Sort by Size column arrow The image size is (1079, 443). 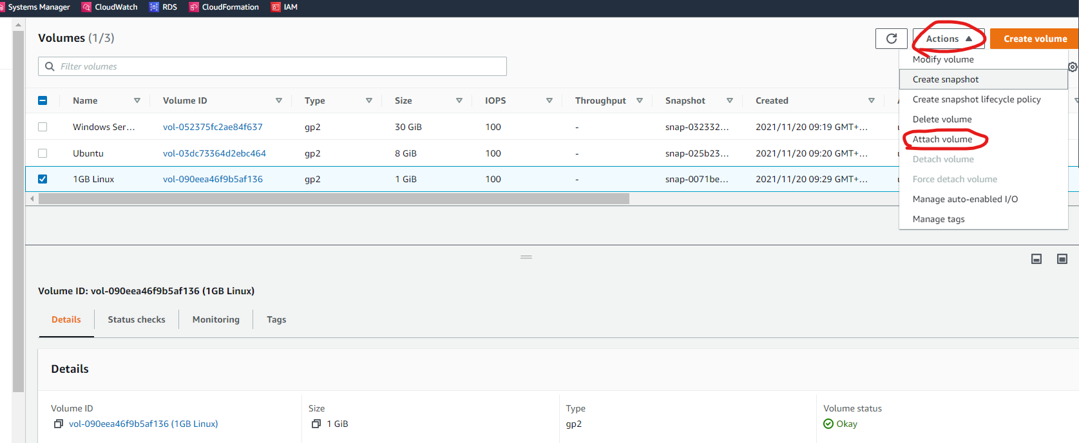click(459, 100)
